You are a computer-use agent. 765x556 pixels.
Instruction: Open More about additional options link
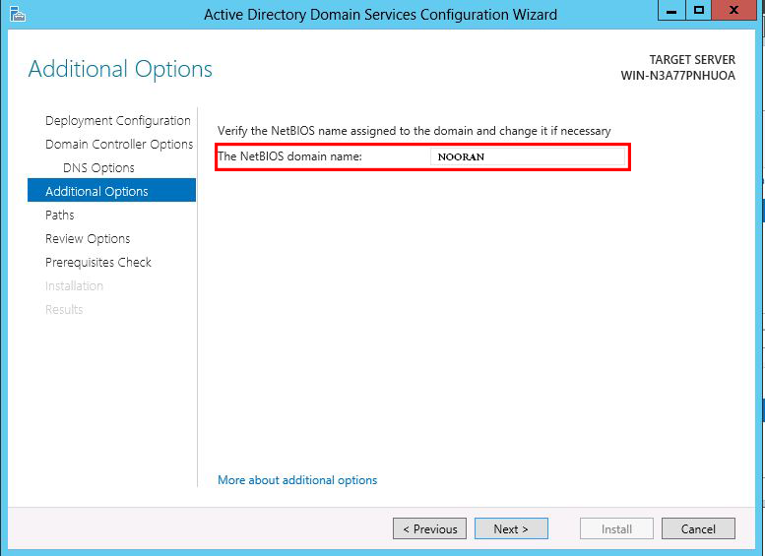[x=297, y=480]
